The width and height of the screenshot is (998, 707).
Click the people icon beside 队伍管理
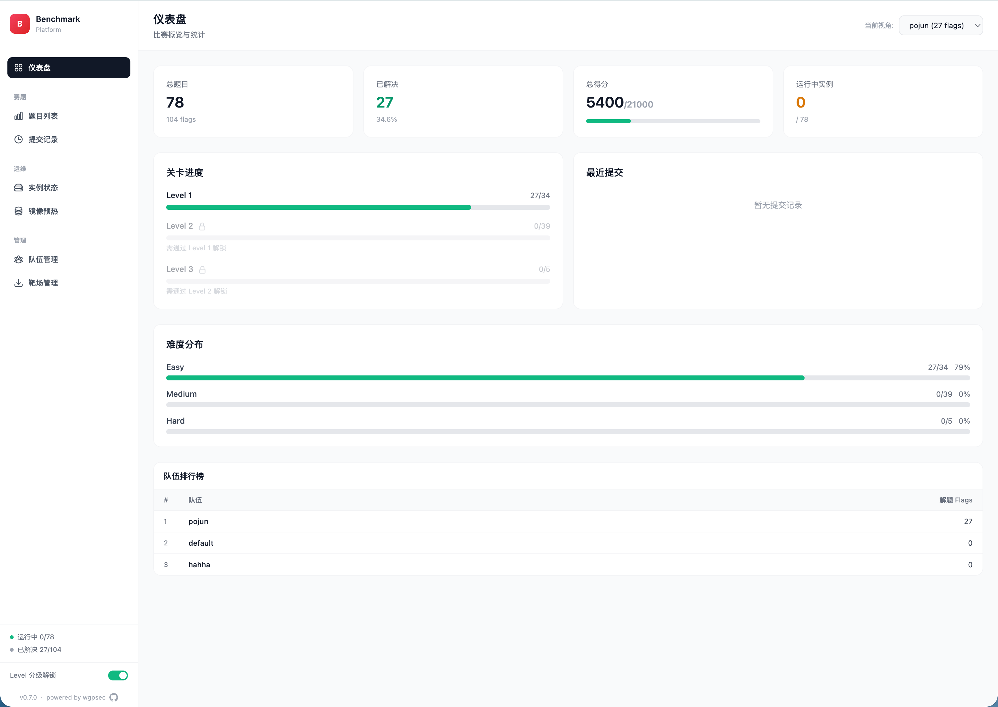click(x=18, y=260)
